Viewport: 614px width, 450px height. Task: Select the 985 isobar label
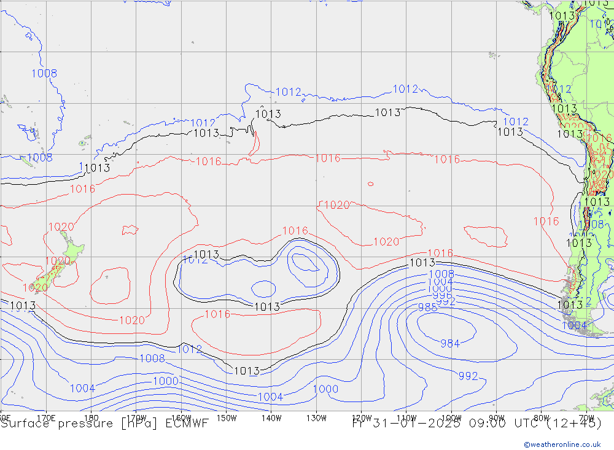(x=427, y=308)
